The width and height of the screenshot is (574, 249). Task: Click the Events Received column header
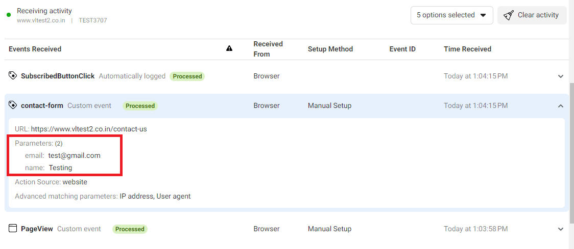35,49
